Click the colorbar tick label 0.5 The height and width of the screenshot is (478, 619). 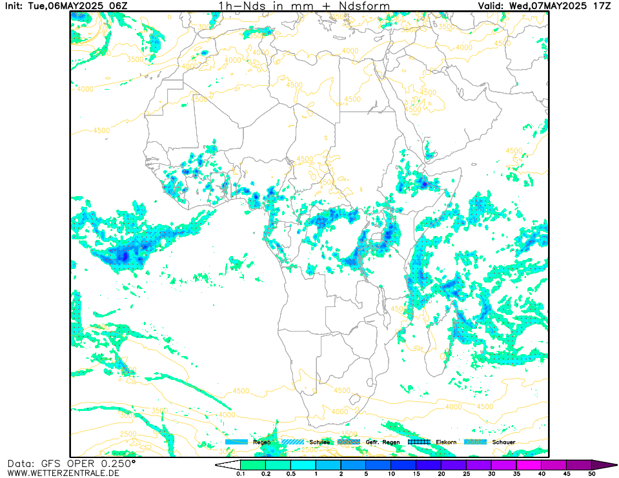pyautogui.click(x=290, y=473)
